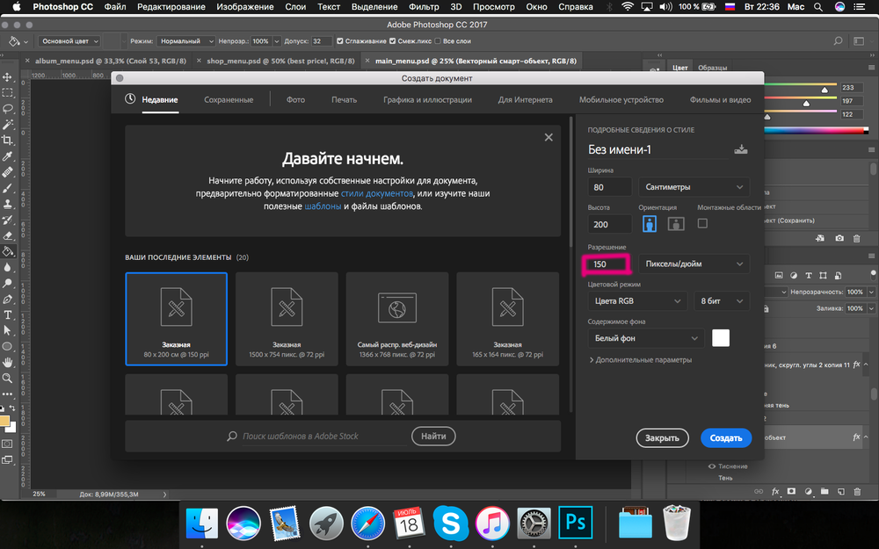Screen dimensions: 879x549
Task: Click the Закрыть button
Action: click(662, 438)
